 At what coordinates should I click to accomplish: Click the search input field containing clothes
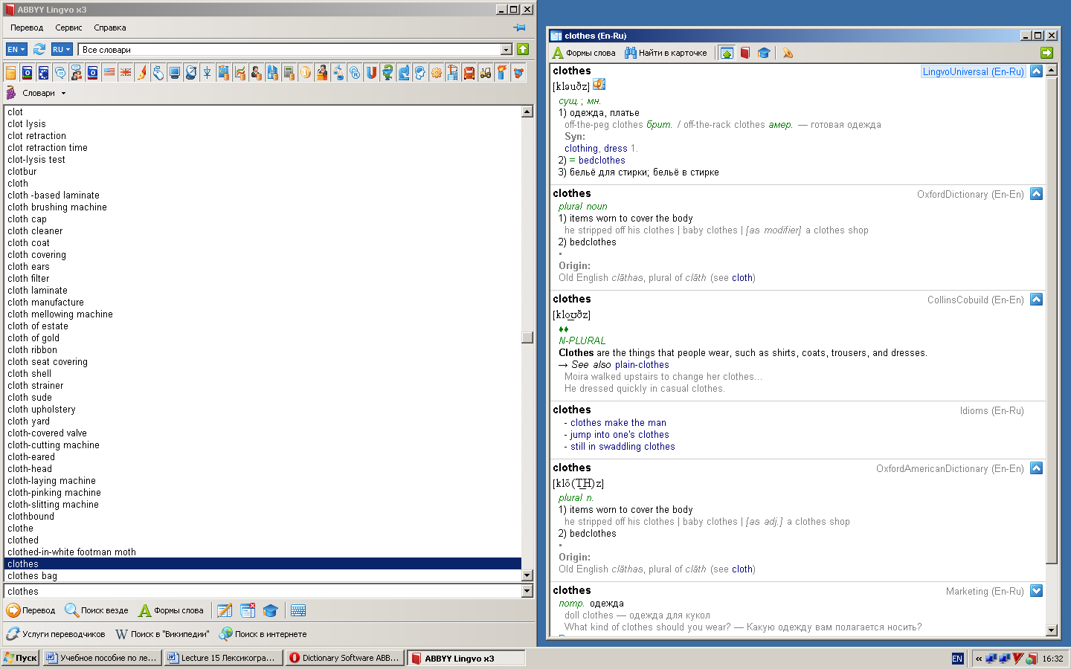pos(263,591)
